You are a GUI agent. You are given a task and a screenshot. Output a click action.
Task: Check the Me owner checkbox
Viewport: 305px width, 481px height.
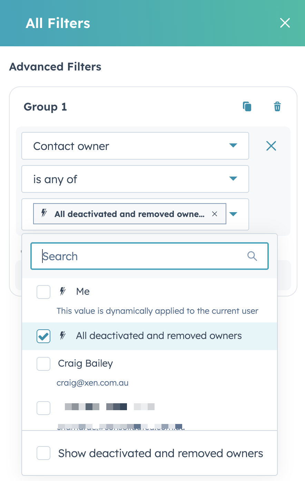[x=43, y=292]
